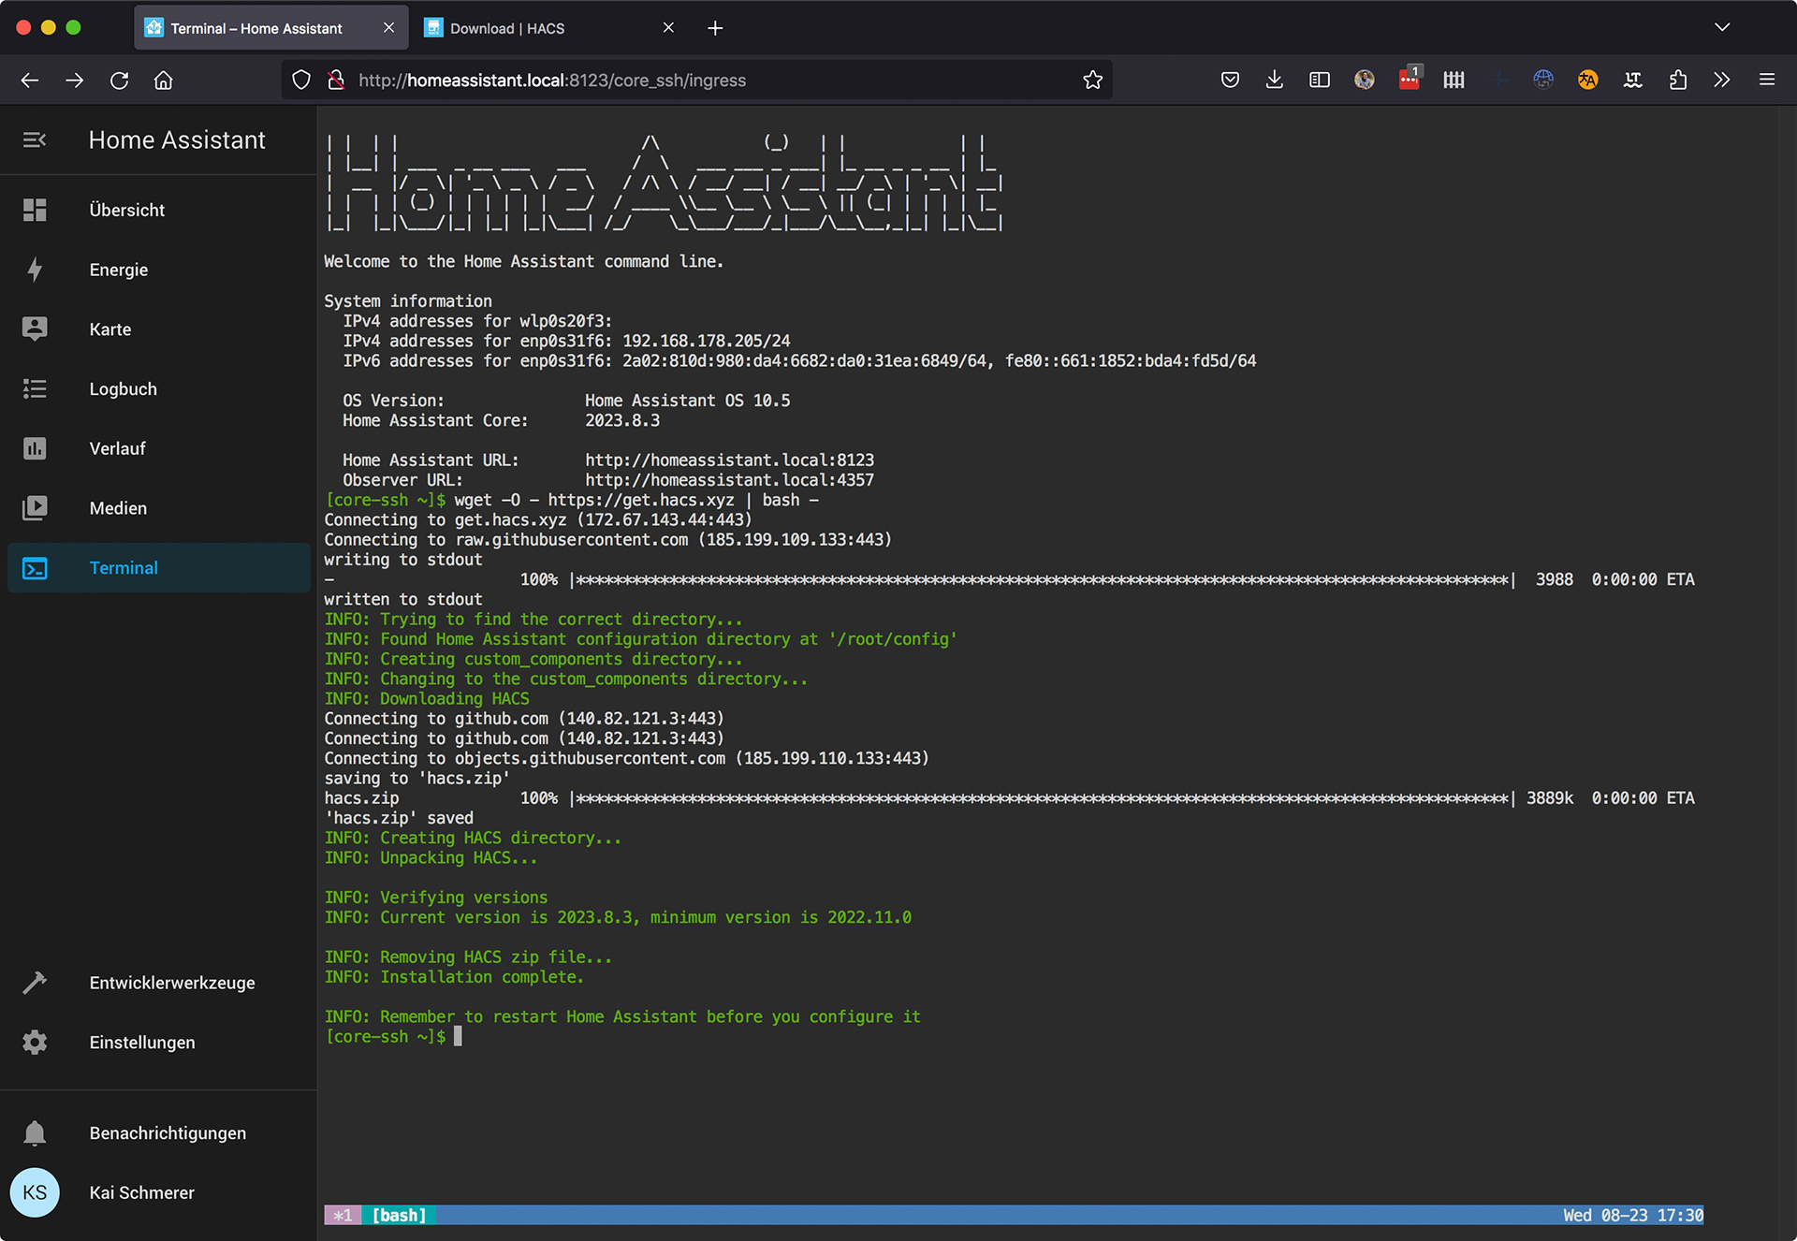Open the Medien play icon
This screenshot has width=1797, height=1241.
[35, 508]
